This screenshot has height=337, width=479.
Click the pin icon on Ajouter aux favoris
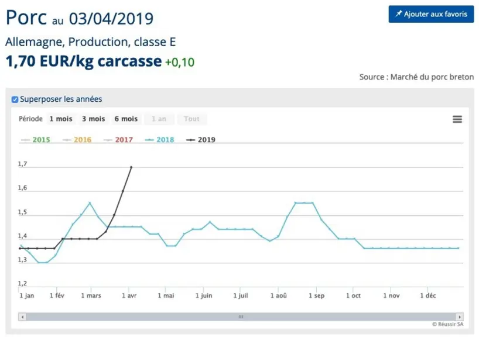399,13
